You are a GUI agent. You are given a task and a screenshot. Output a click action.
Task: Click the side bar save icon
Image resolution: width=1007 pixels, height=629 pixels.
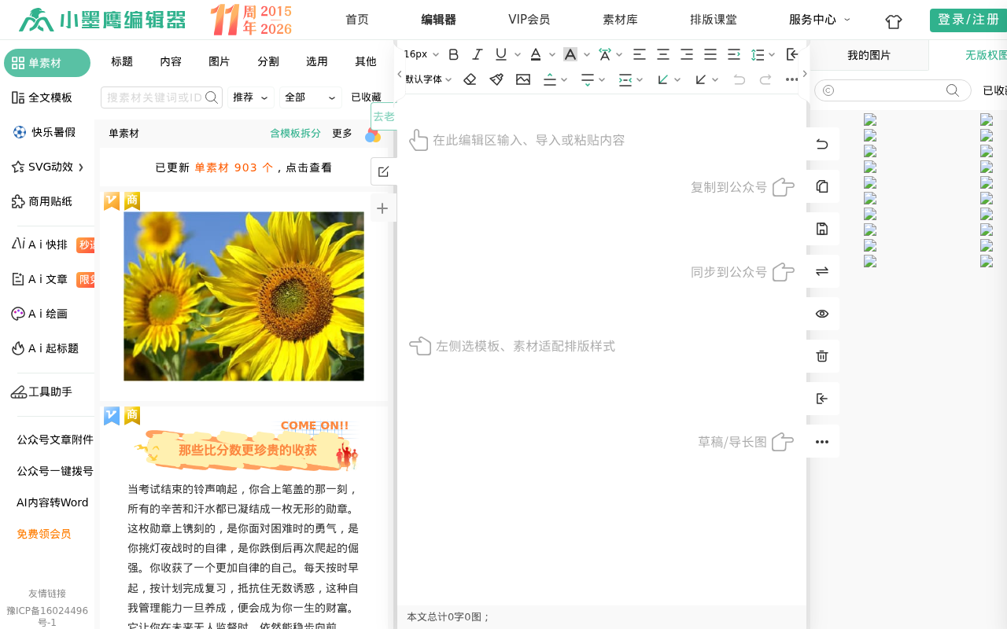(822, 229)
